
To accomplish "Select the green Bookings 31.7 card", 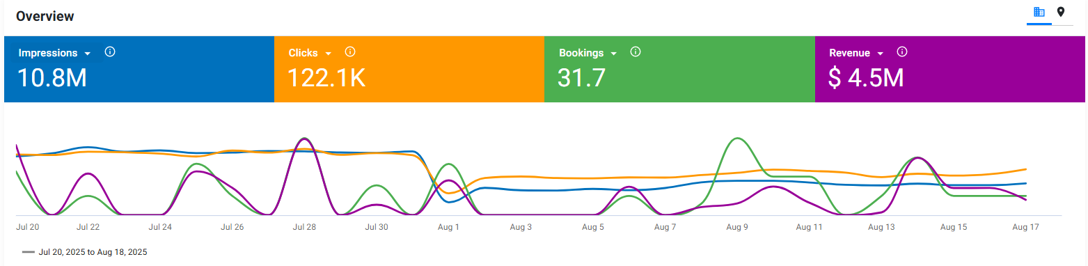I will (x=679, y=70).
